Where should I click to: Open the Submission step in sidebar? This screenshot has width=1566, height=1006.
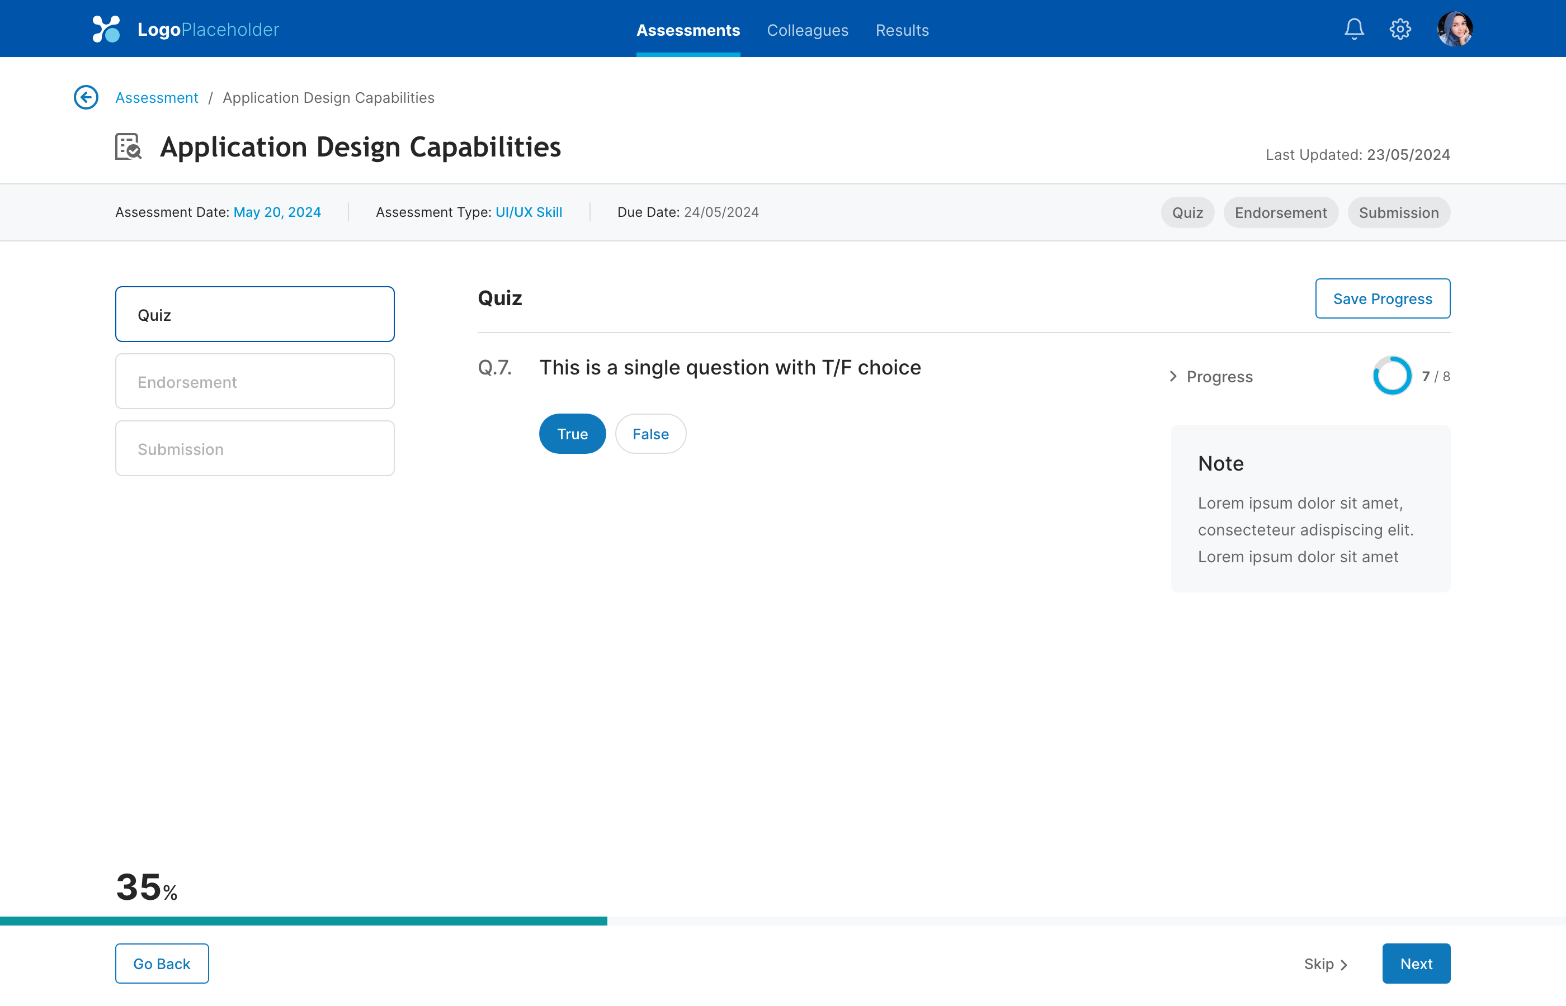255,449
